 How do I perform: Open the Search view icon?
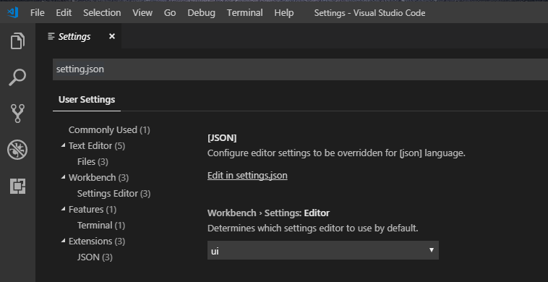pyautogui.click(x=17, y=77)
